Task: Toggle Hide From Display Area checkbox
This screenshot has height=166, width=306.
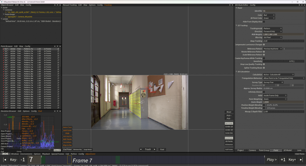Action: 264,22
